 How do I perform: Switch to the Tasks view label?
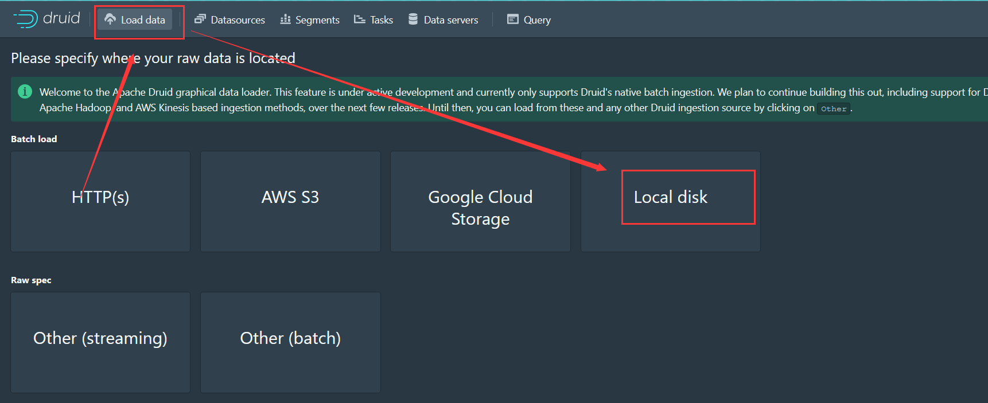382,20
